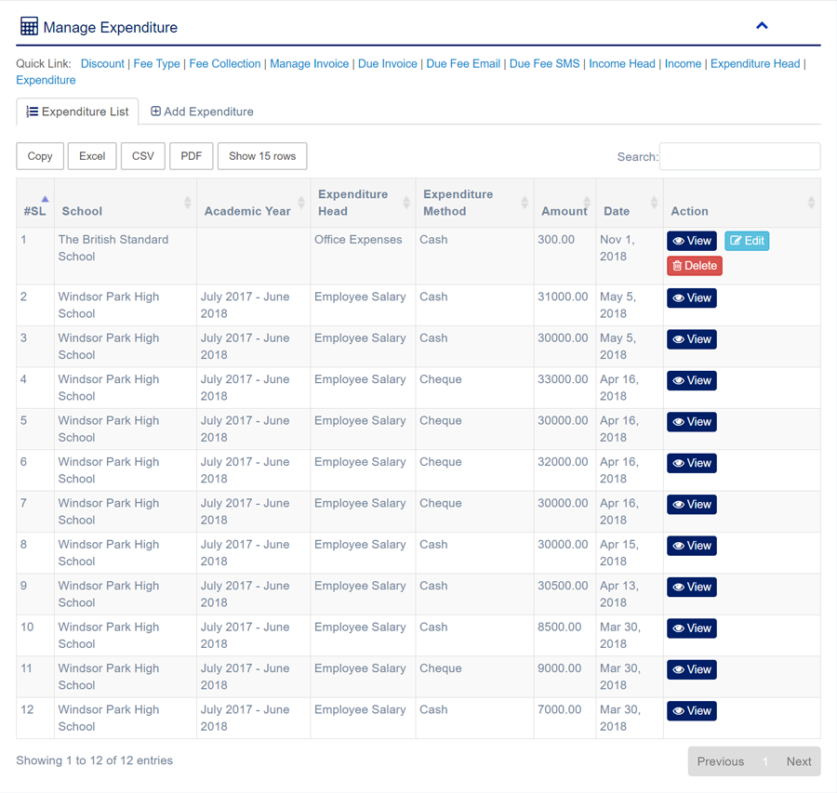Open Manage Invoice quick link
The height and width of the screenshot is (793, 837).
point(309,63)
